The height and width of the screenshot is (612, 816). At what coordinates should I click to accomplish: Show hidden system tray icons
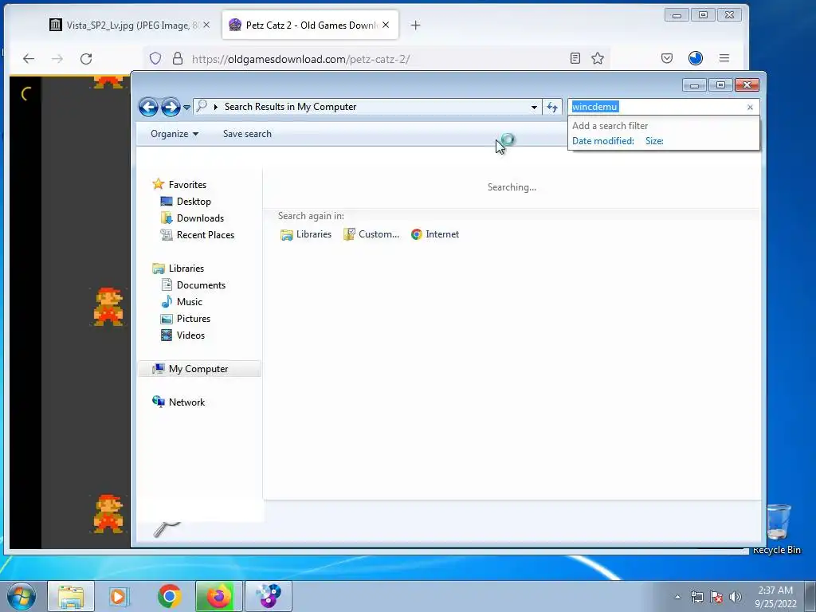pos(677,597)
